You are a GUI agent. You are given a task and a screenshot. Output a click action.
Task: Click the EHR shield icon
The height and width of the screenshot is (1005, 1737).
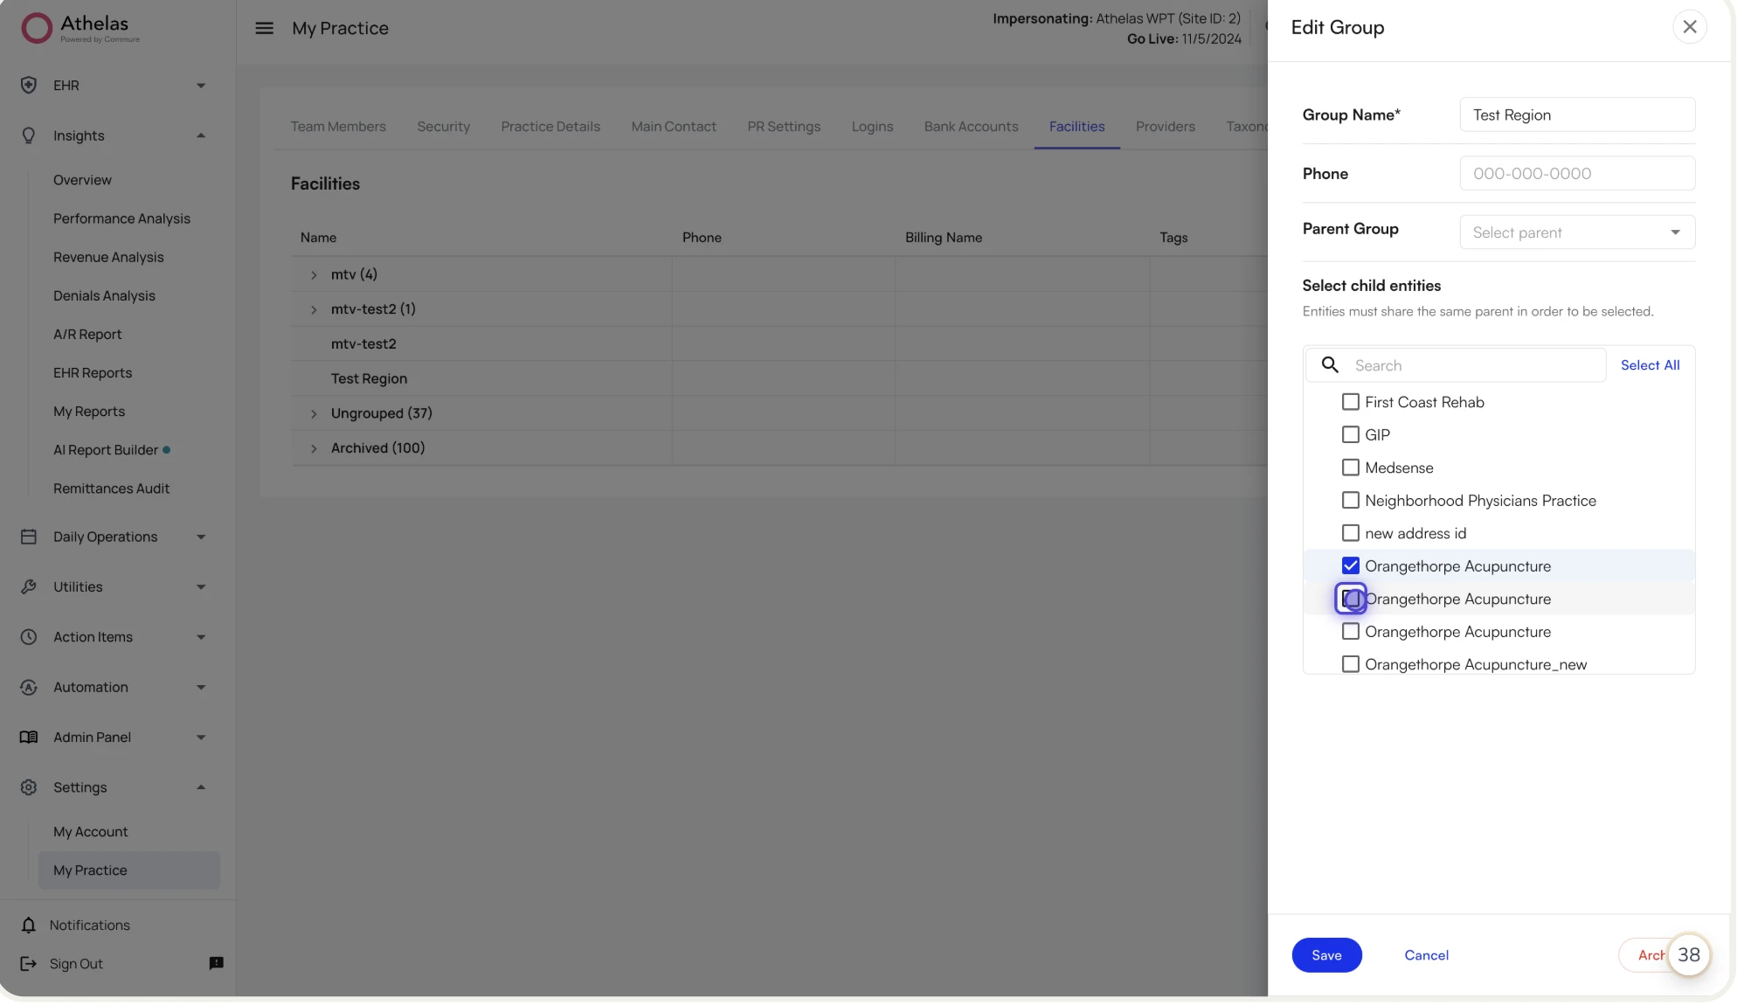[29, 85]
